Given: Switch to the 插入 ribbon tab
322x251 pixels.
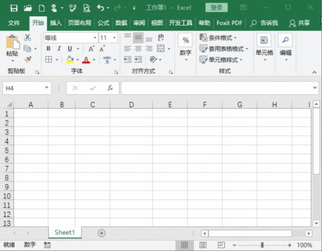Looking at the screenshot, I should point(56,22).
